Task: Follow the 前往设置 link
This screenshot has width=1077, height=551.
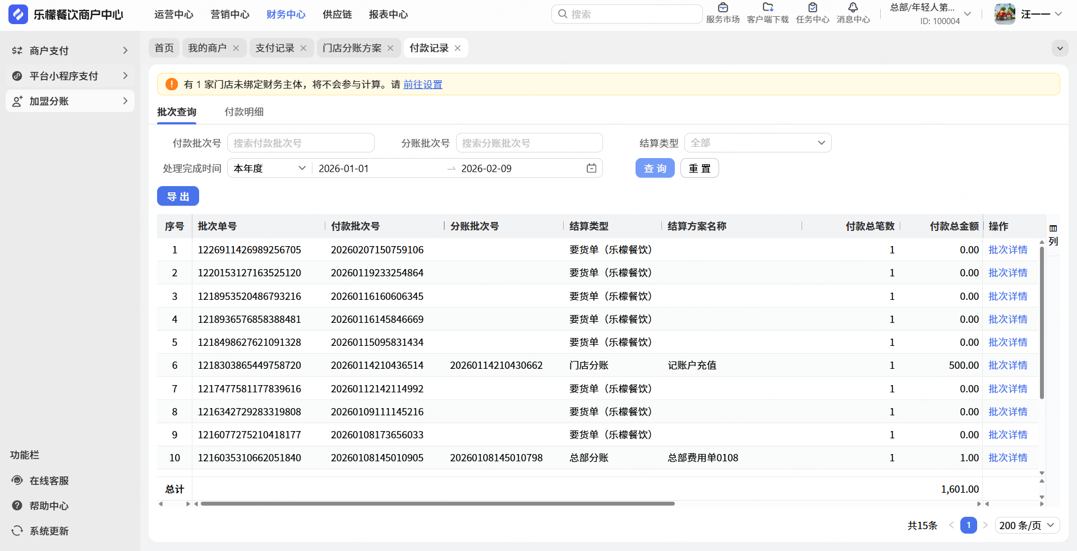Action: pos(422,85)
